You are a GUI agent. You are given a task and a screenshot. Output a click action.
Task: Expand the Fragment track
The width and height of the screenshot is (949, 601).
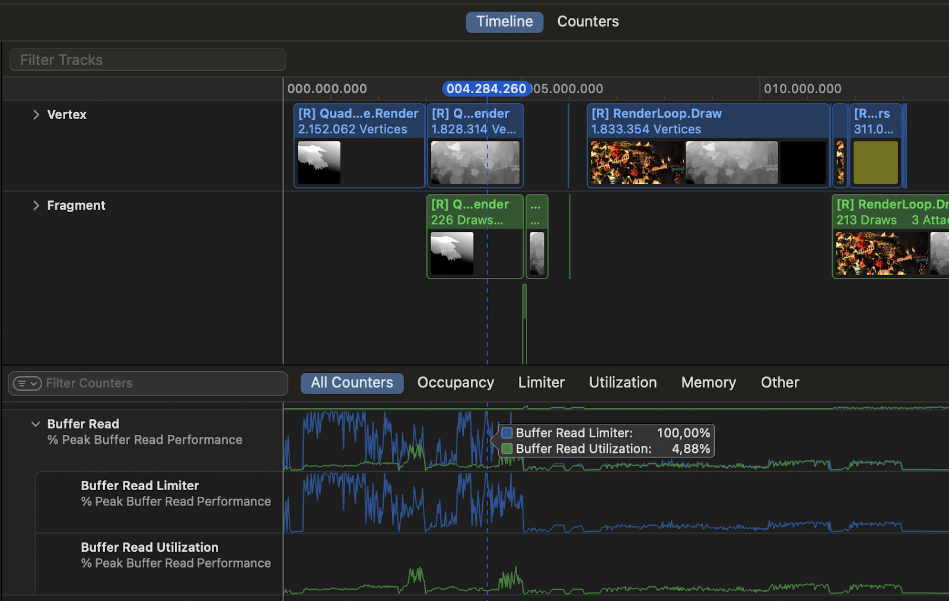[36, 205]
